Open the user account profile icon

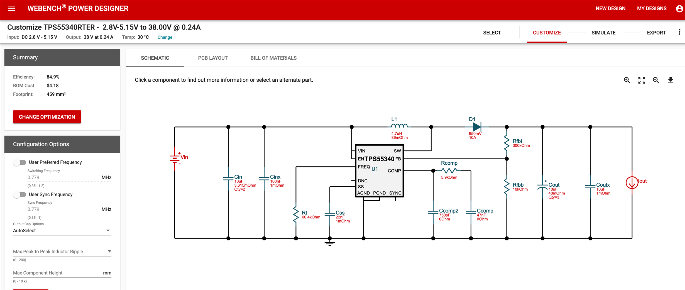tap(679, 9)
